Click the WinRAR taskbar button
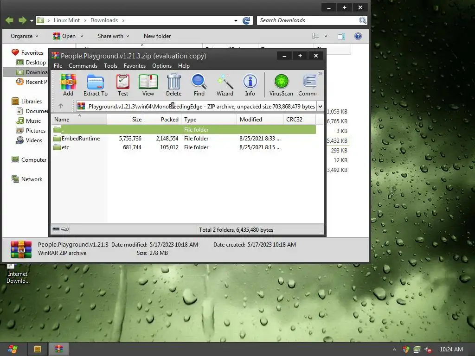Viewport: 475px width, 356px height. tap(59, 349)
